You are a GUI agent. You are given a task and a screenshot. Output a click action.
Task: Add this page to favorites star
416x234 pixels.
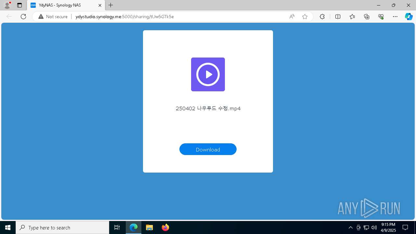(305, 17)
